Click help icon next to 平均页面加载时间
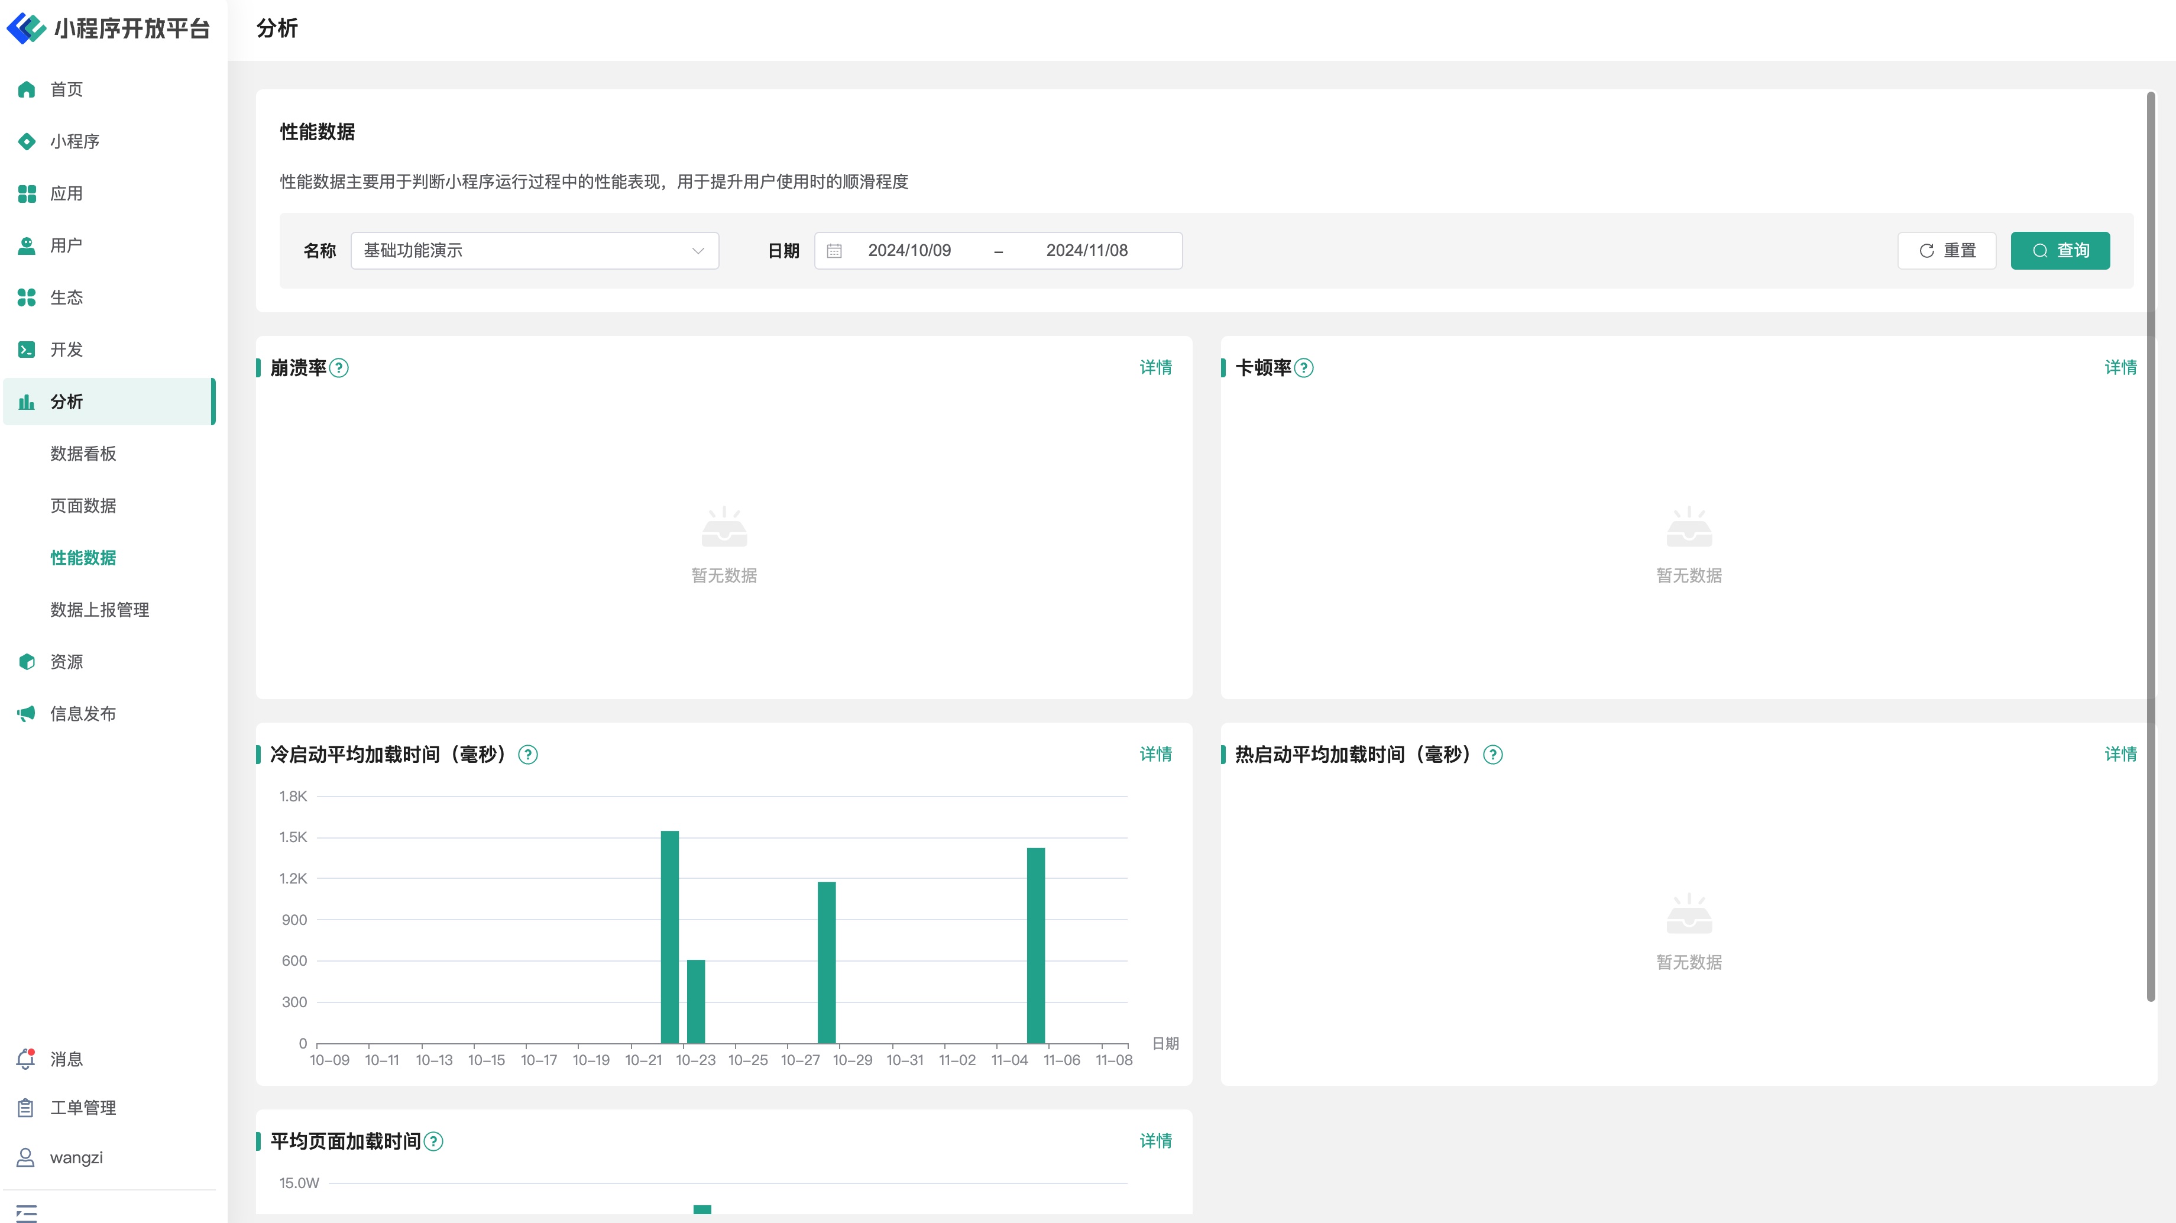The height and width of the screenshot is (1223, 2176). coord(433,1142)
